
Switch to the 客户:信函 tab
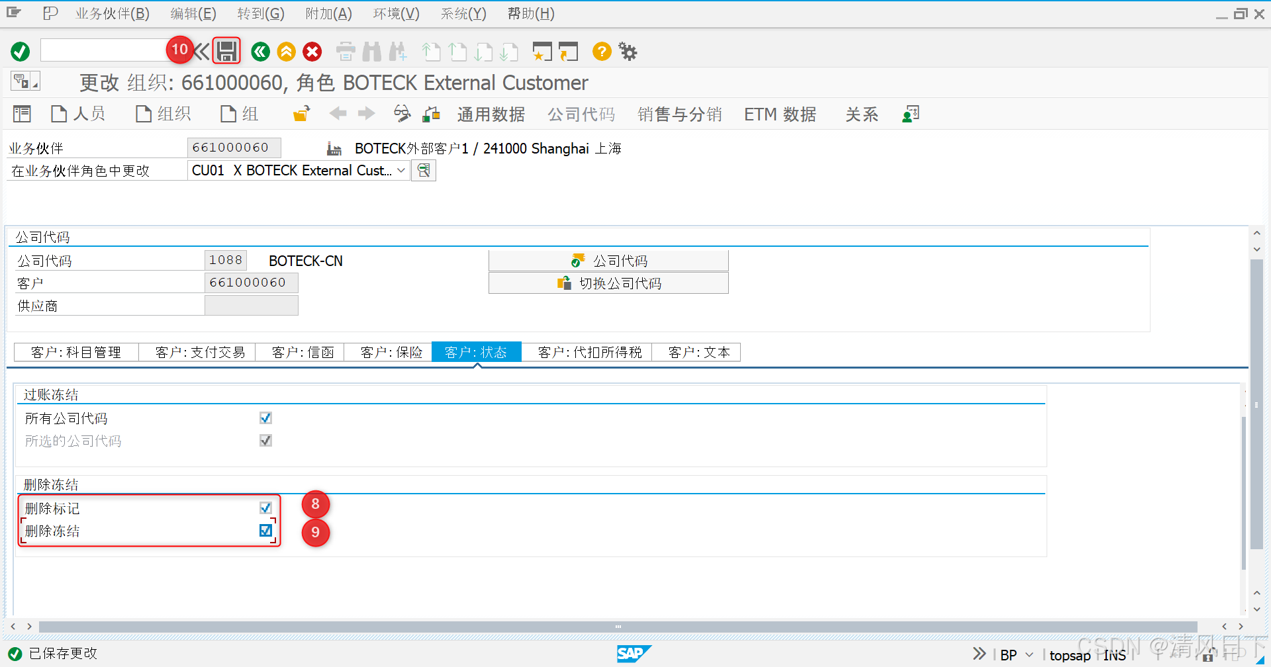pos(300,351)
